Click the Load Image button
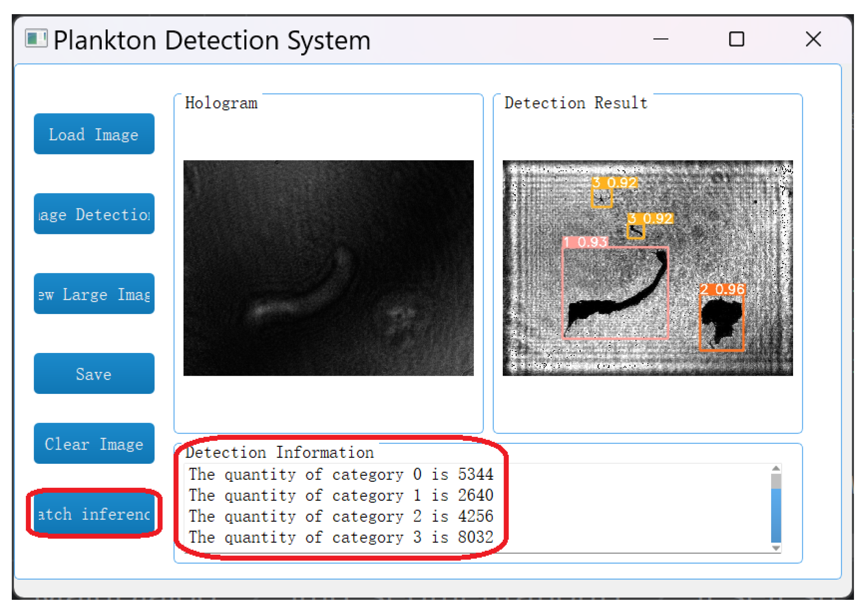The height and width of the screenshot is (612, 863). (x=94, y=134)
